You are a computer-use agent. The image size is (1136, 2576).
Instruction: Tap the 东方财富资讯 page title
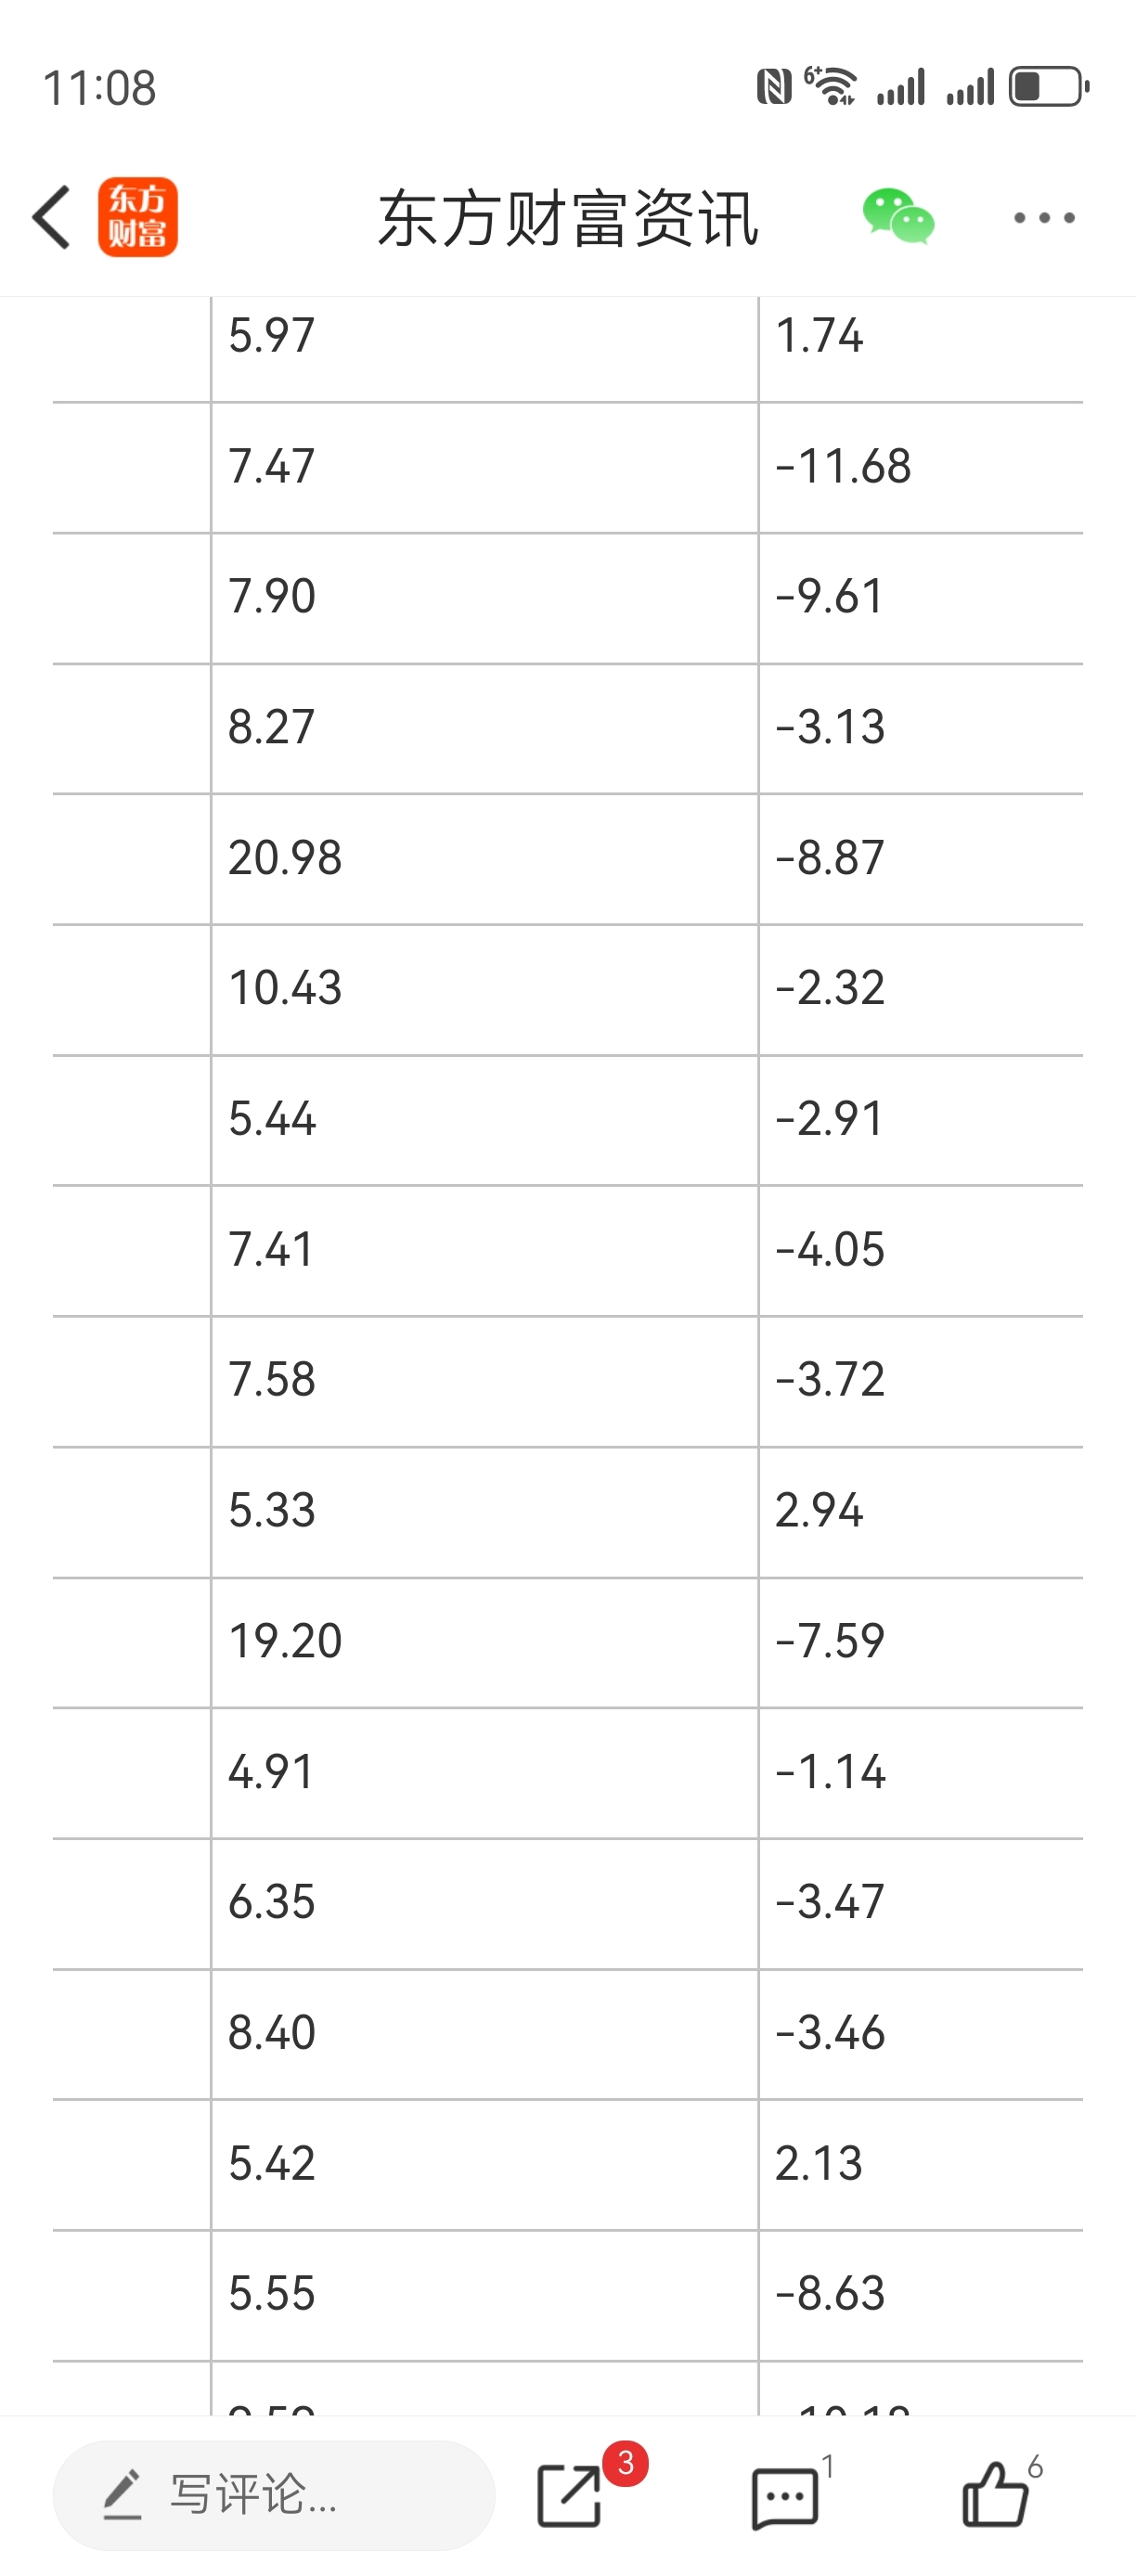click(568, 218)
